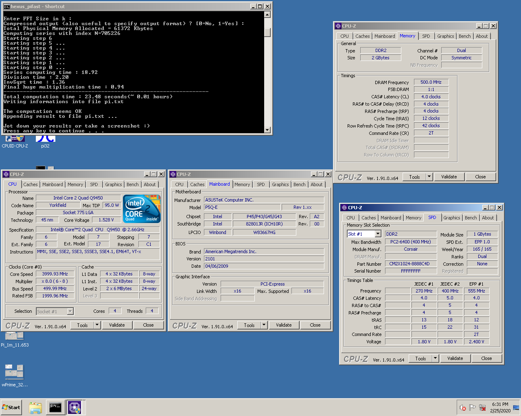Click the Intel Core 2 Quad logo
The width and height of the screenshot is (521, 416).
coord(142,209)
